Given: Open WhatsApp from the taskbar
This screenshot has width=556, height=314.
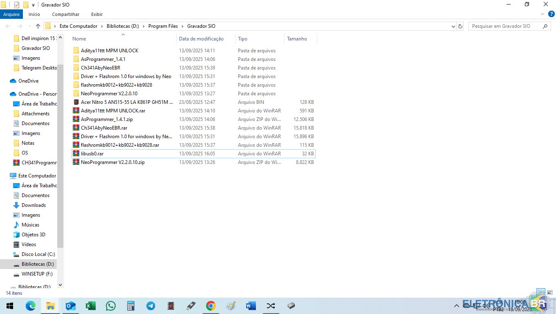Looking at the screenshot, I should [x=110, y=306].
